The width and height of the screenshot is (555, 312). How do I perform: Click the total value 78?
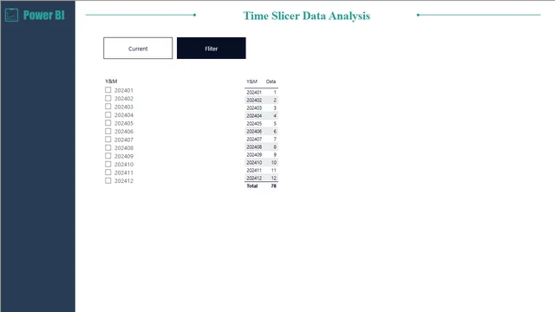[274, 185]
